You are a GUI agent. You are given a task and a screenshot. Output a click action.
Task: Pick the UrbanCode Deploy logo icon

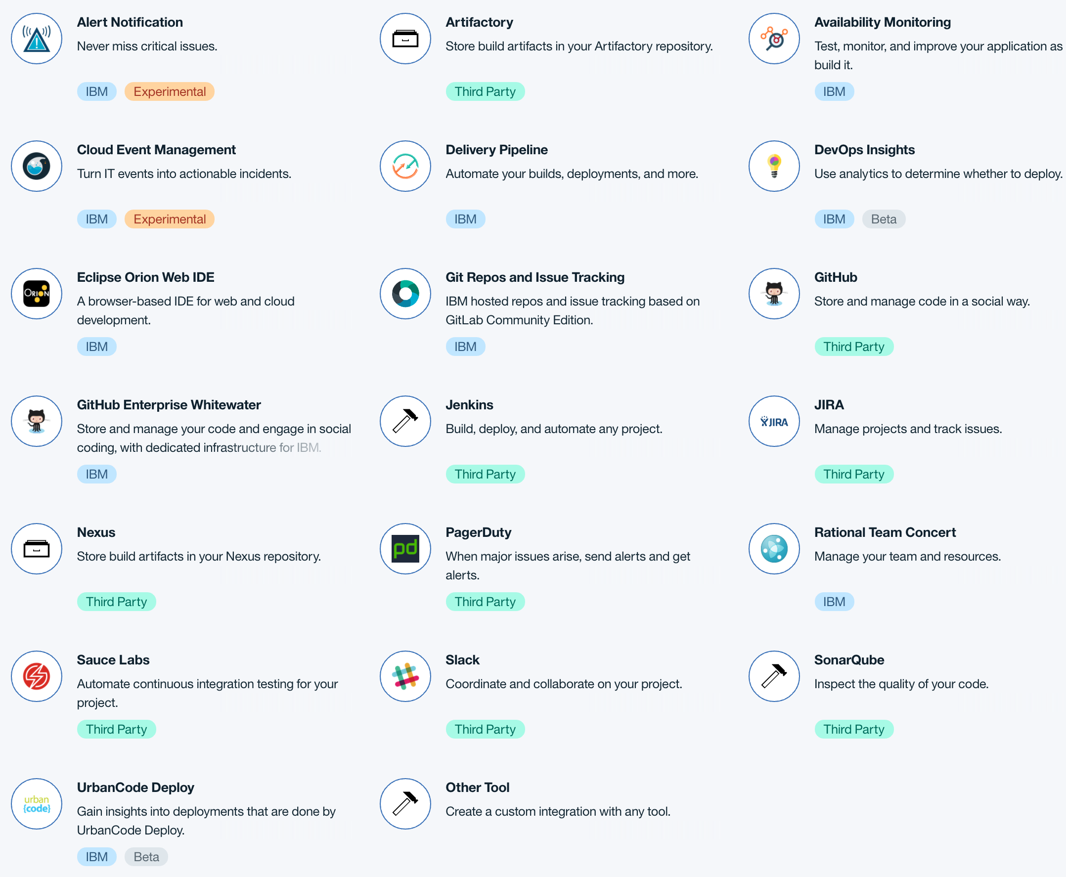(x=37, y=804)
